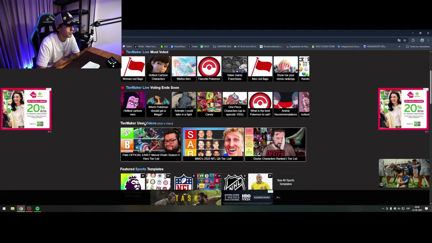Bookmark this page with the star icon
Viewport: 432px width, 243px height.
point(405,40)
